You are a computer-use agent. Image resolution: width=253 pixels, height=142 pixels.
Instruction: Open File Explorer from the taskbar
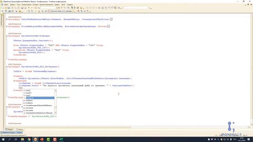(x=23, y=139)
